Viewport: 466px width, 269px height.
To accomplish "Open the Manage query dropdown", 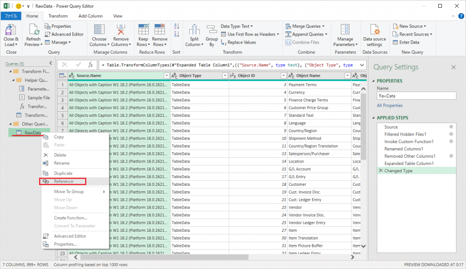I will coord(58,42).
